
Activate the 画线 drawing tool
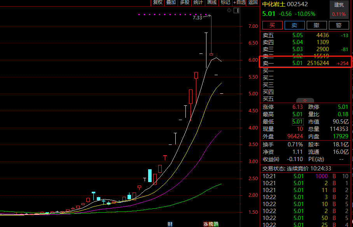pos(212,2)
